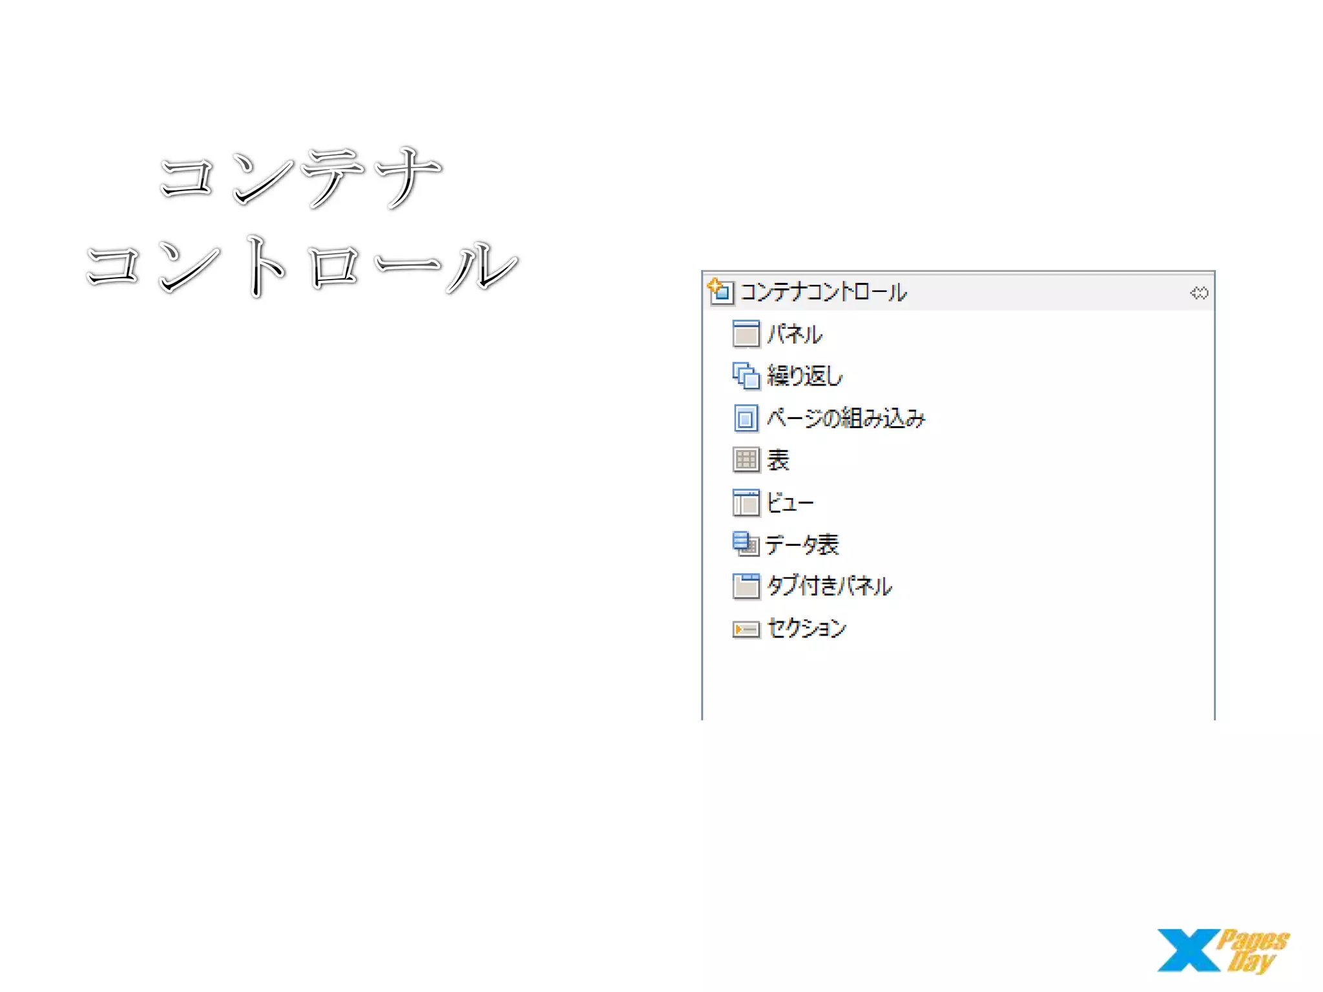Click the View (ビュー) control icon
This screenshot has height=992, width=1323.
[x=745, y=502]
